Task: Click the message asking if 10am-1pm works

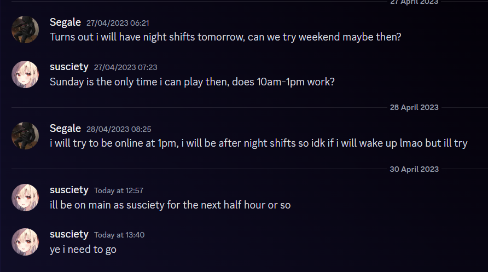Action: (x=192, y=82)
